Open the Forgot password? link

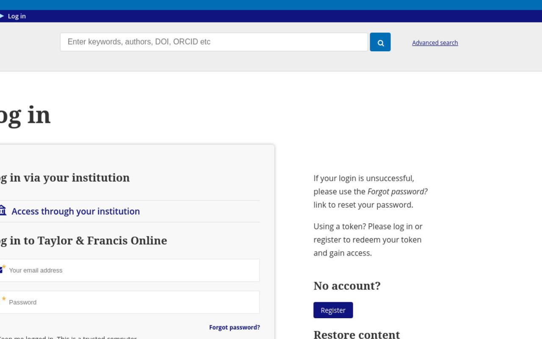pos(235,328)
